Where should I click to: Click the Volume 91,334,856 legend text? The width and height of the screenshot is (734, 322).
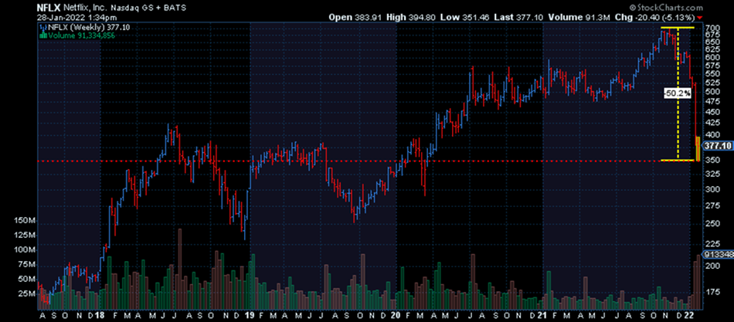tap(83, 34)
